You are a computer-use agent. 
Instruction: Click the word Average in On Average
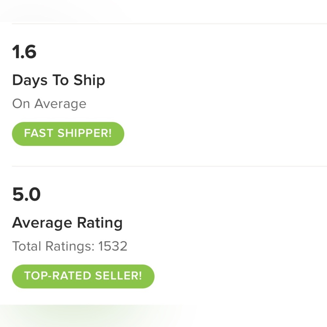pos(60,104)
